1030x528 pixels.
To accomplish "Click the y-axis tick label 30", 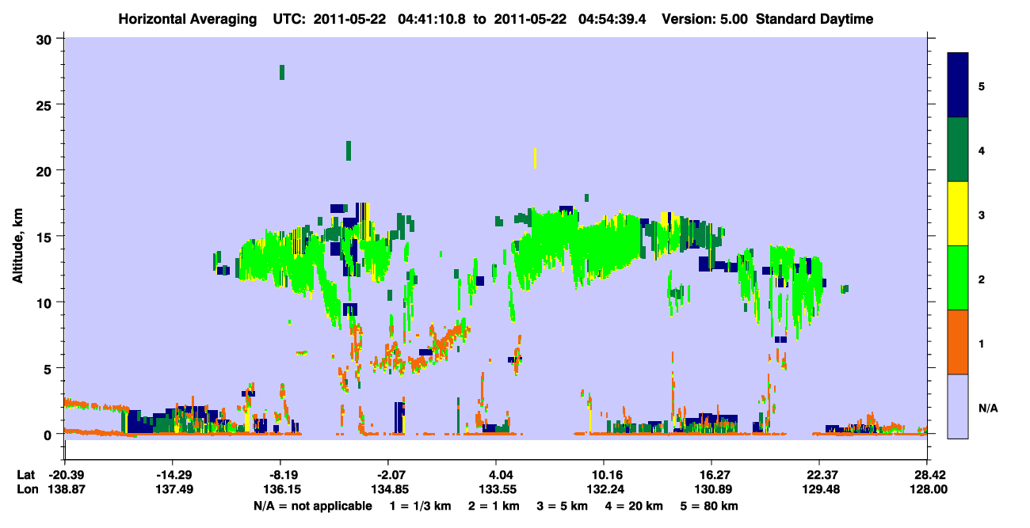I will [46, 39].
